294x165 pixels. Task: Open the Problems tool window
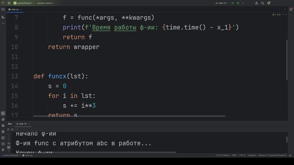(x=3, y=144)
